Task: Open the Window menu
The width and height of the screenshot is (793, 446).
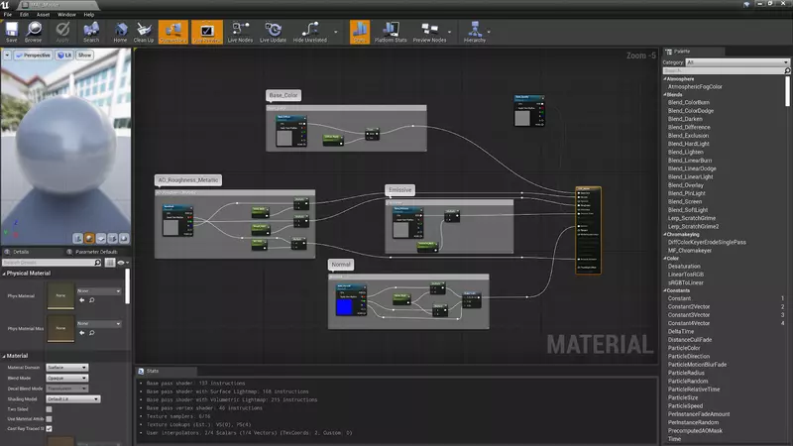Action: coord(66,15)
